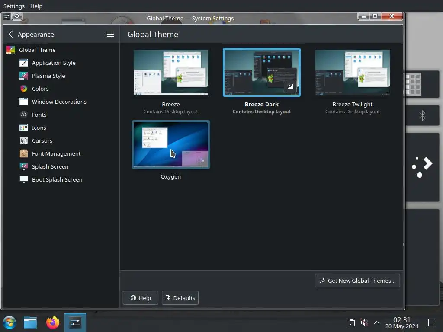443x332 pixels.
Task: Select the Colors text label in the sidebar
Action: [40, 89]
